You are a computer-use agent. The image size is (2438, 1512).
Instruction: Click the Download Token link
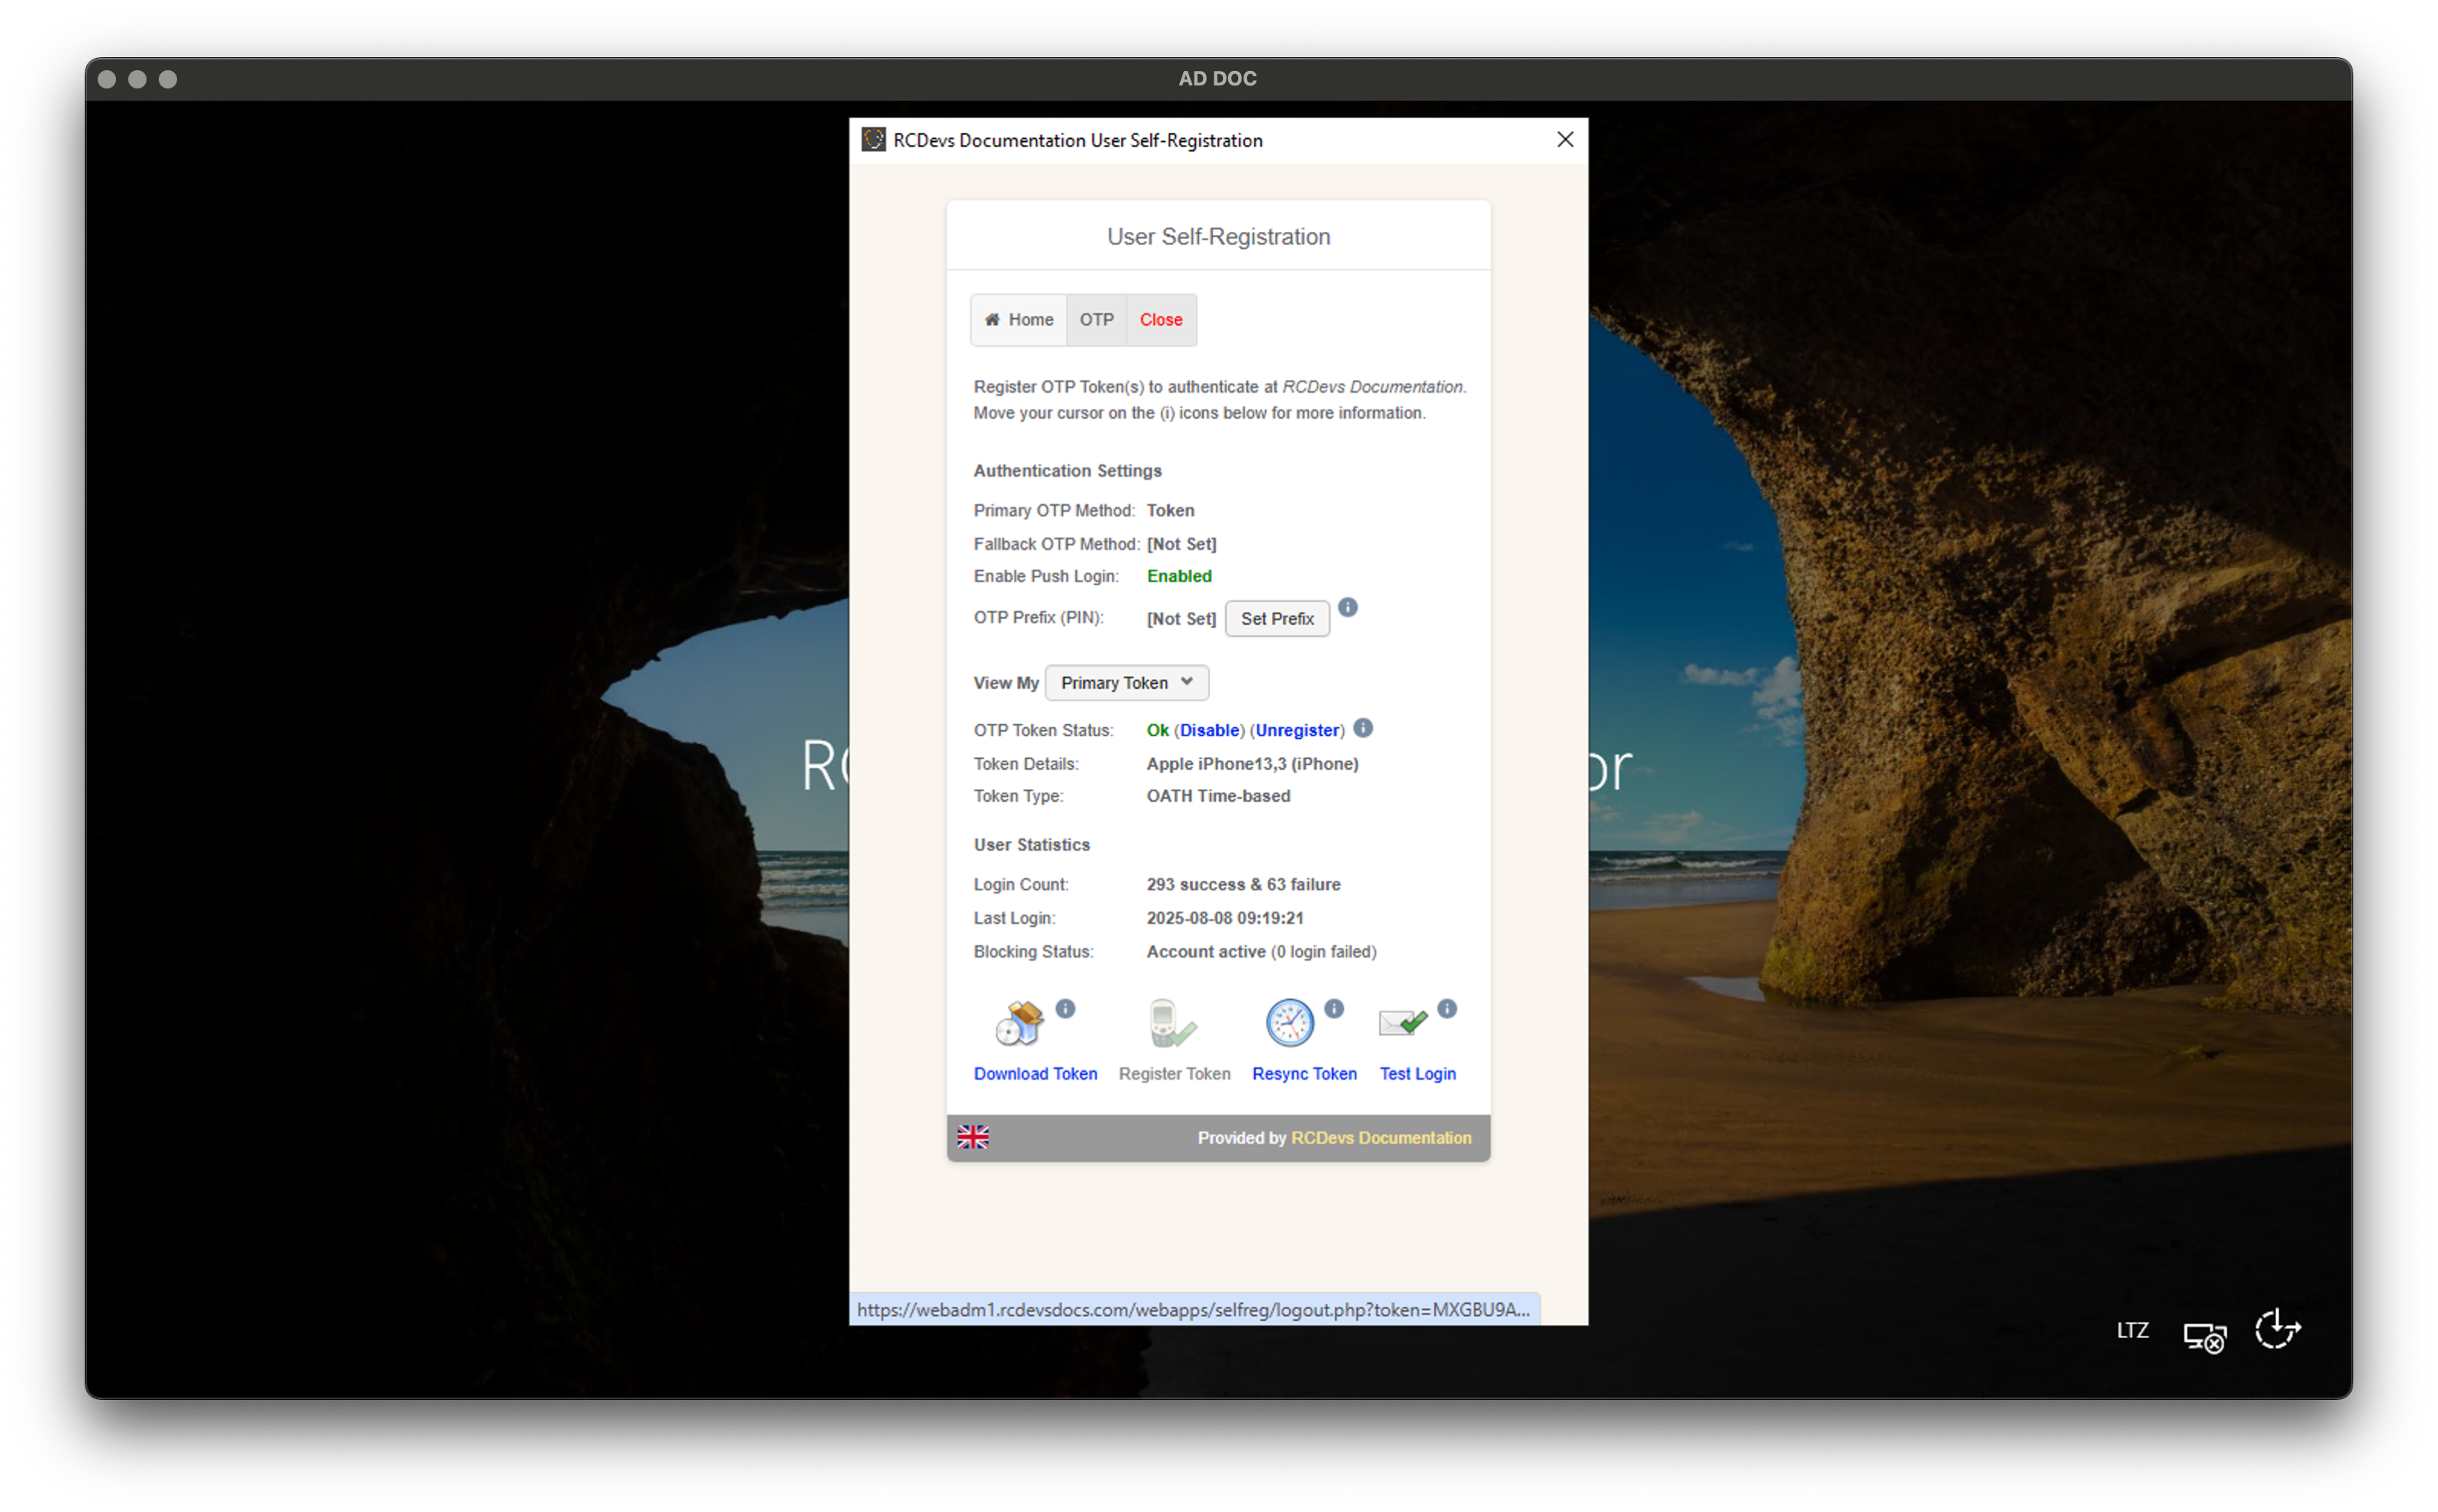pos(1035,1074)
